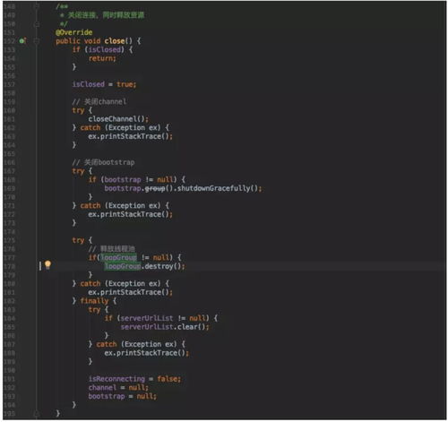Click shutdownGracefully() method call
Screen dimensions: 448x422
[218, 188]
